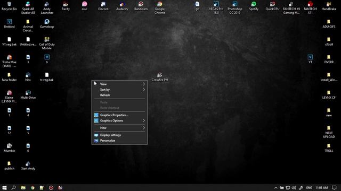
Task: Select the FIVERR folder icon
Action: coord(329,59)
